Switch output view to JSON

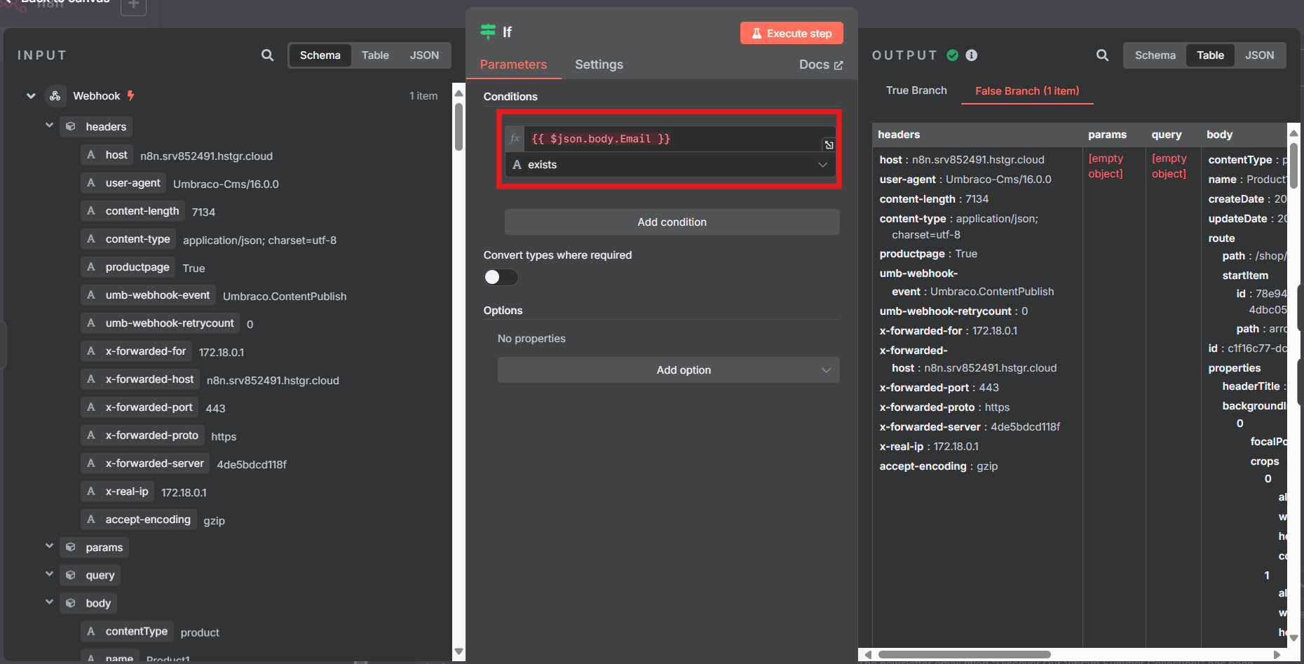pyautogui.click(x=1259, y=55)
